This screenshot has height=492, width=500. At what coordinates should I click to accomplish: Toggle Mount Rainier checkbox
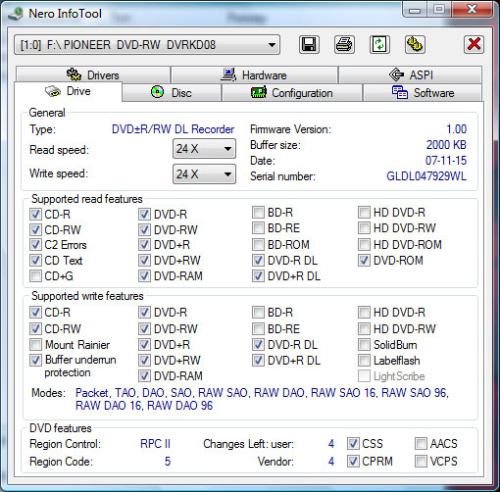tap(35, 344)
